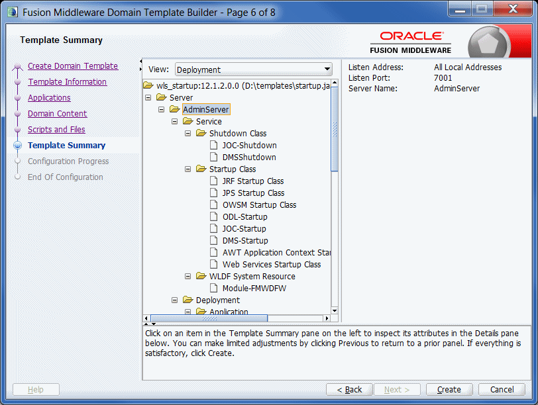Click the tree scrollbar down arrow
The image size is (538, 405).
(x=335, y=311)
